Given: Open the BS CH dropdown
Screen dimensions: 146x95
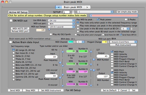Looking at the screenshot, I should point(125,29).
